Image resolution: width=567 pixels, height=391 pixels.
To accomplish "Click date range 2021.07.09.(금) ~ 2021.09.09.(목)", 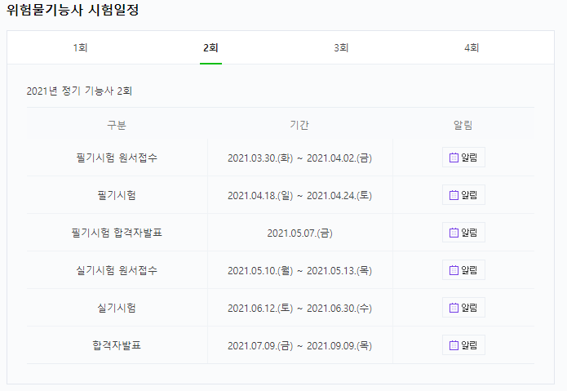I will (x=299, y=346).
